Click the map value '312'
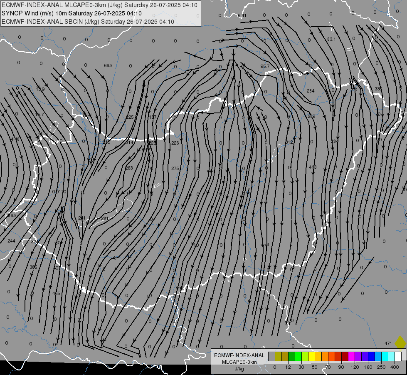407x375 pixels. (x=289, y=142)
